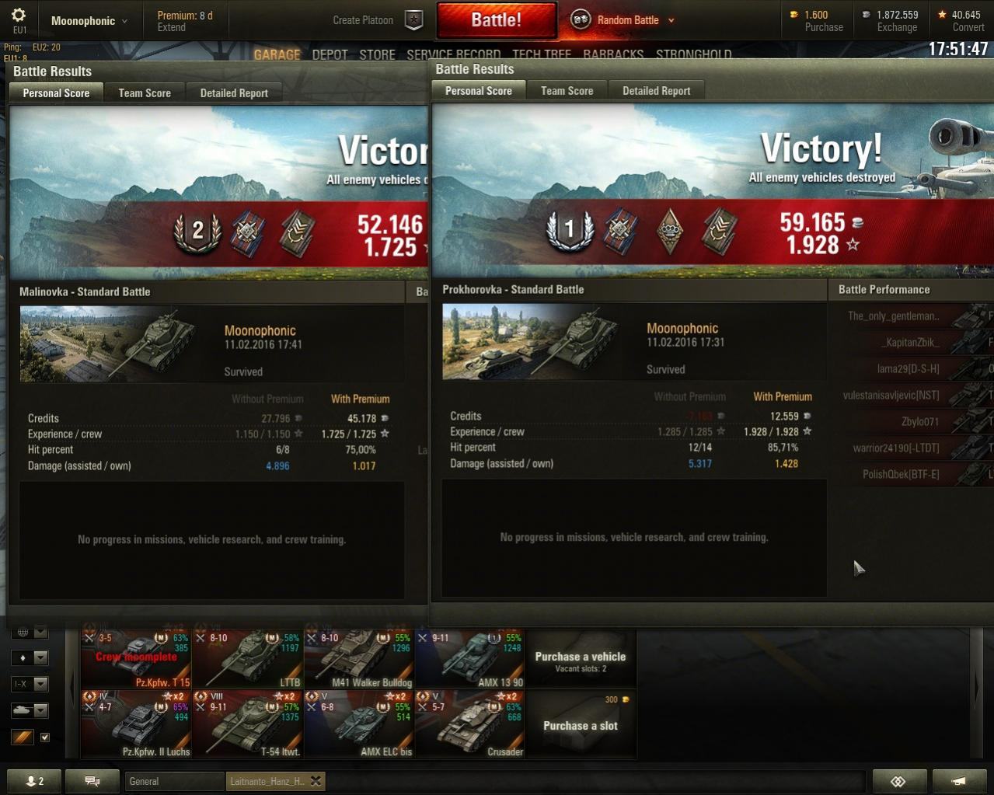
Task: Click the linked-diamonds referral icon
Action: (899, 781)
